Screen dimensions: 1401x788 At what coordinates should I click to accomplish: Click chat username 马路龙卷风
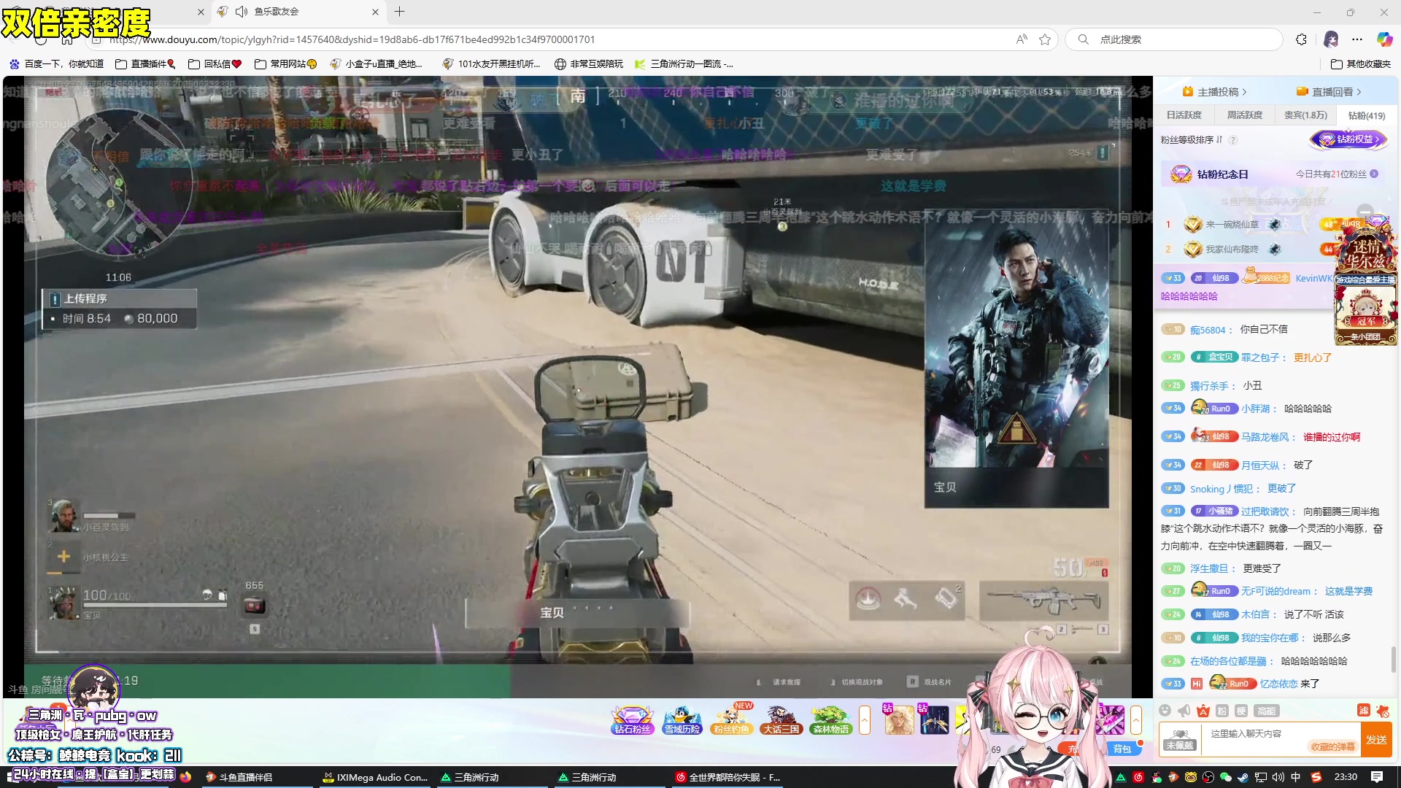[x=1265, y=437]
